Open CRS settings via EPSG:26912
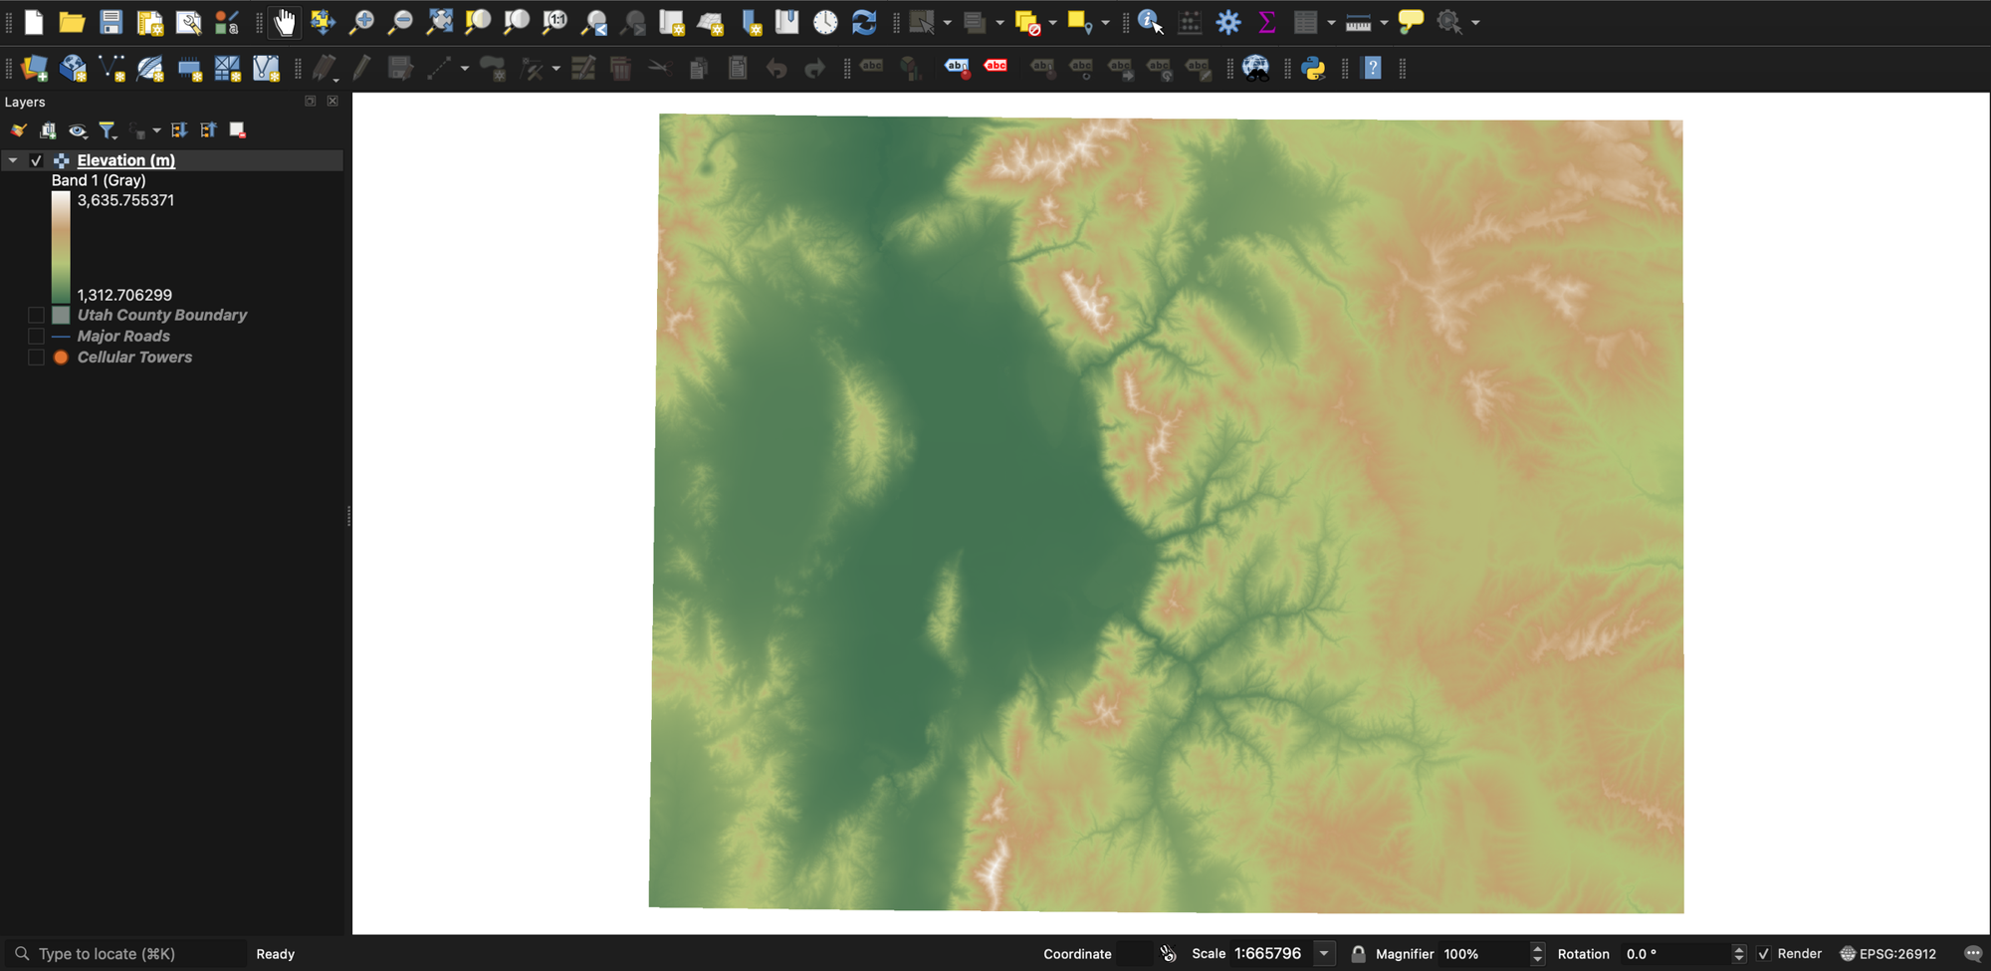Viewport: 1991px width, 971px height. tap(1887, 954)
